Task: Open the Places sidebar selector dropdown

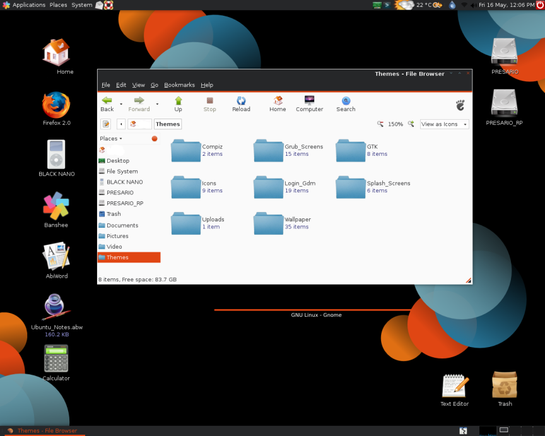Action: point(111,138)
